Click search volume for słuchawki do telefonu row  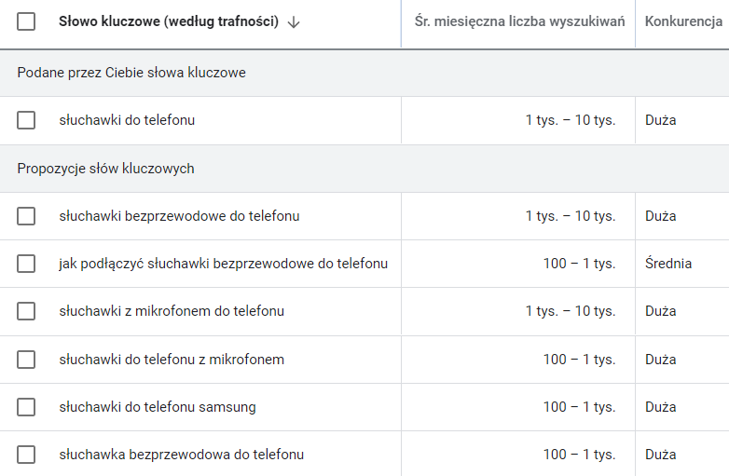tap(571, 120)
